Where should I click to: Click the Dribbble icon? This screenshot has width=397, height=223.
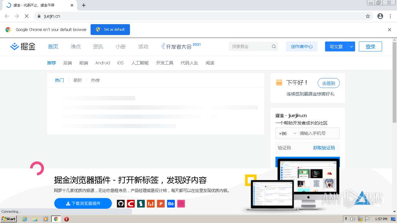tap(181, 203)
